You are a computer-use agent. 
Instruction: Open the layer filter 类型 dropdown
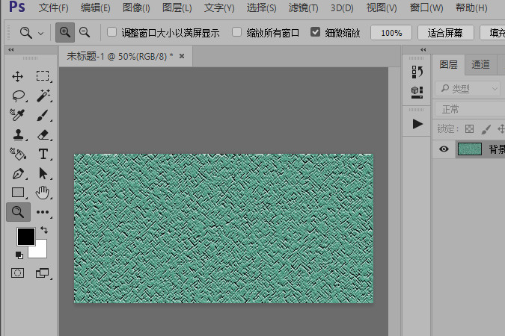(468, 88)
